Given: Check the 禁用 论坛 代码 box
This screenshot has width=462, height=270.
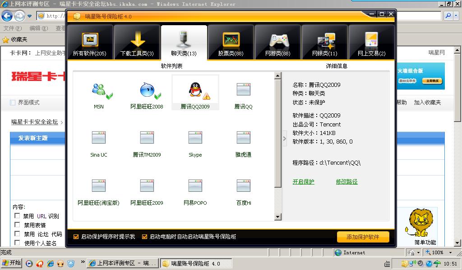Looking at the screenshot, I should click(x=18, y=234).
